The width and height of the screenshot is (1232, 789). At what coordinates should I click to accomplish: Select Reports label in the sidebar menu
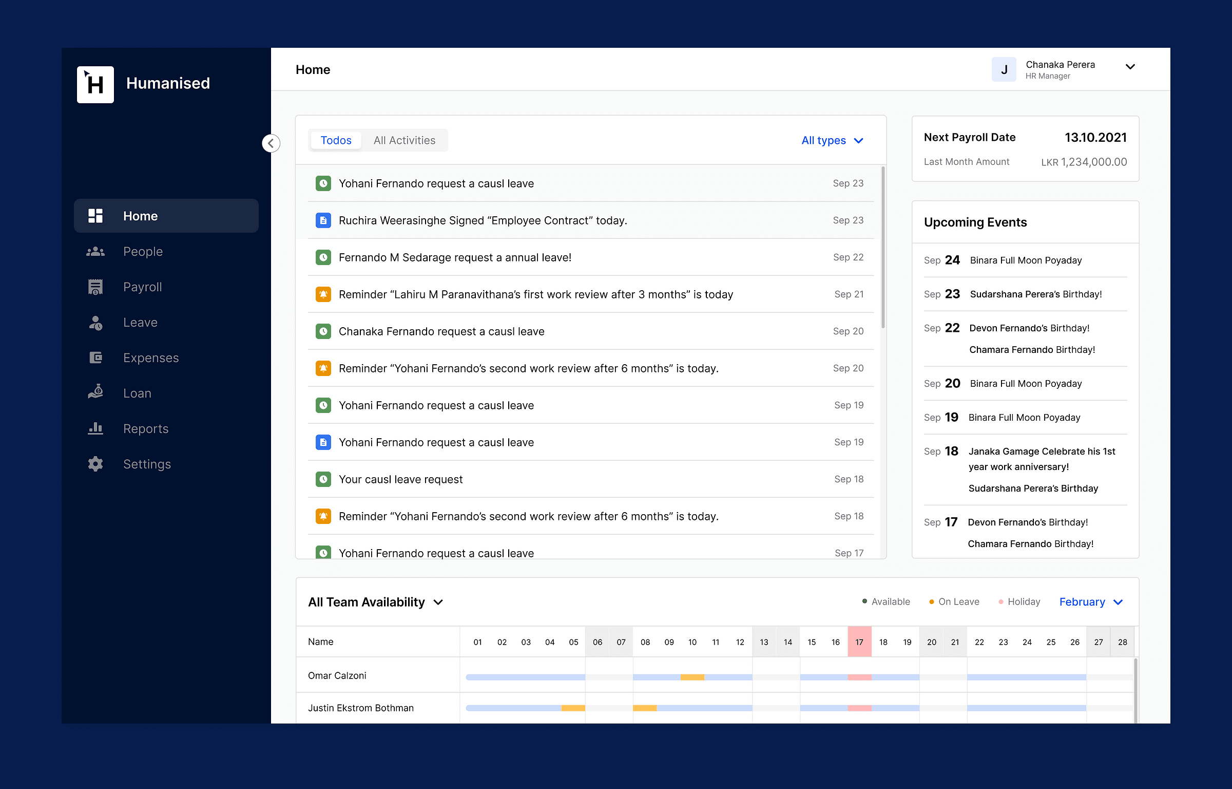tap(146, 428)
